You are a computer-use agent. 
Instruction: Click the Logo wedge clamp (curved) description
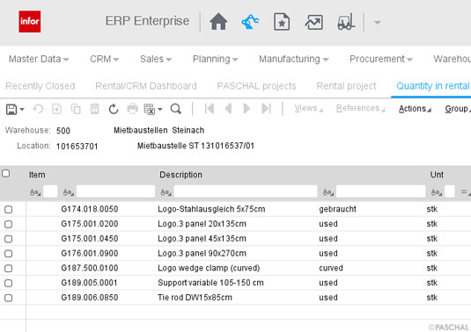coord(209,268)
